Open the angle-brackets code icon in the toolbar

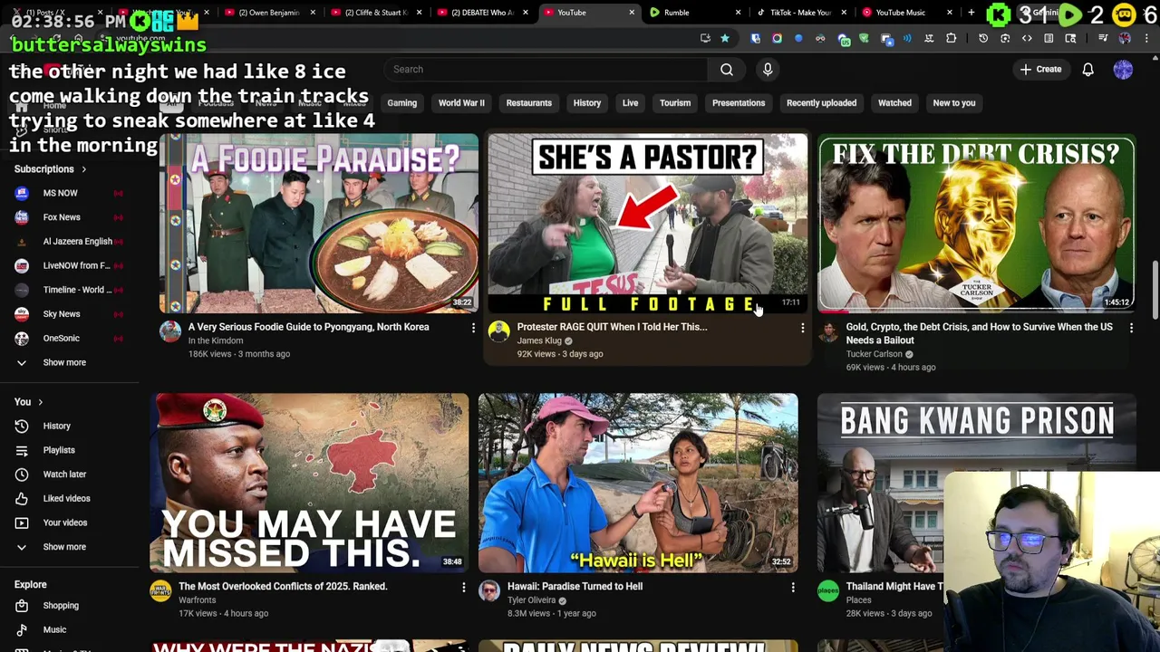pos(1027,38)
